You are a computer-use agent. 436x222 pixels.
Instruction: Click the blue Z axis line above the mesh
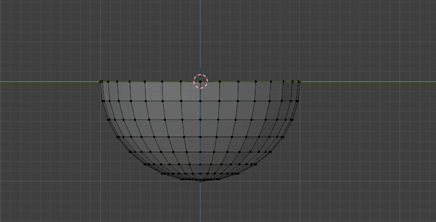coord(200,33)
